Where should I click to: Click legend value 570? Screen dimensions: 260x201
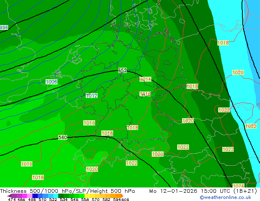click(96, 199)
